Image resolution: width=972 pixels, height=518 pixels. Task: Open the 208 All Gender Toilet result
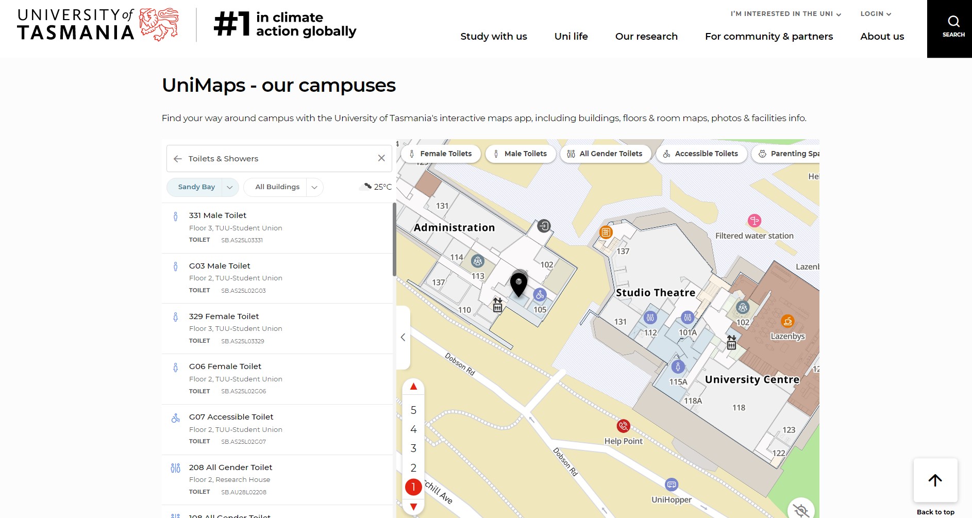coord(277,480)
